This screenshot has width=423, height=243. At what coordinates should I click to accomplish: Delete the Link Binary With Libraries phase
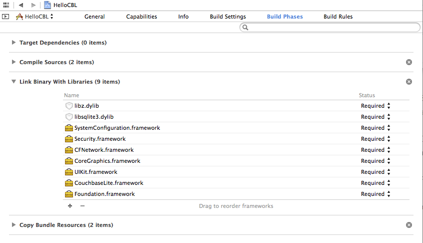pos(408,82)
